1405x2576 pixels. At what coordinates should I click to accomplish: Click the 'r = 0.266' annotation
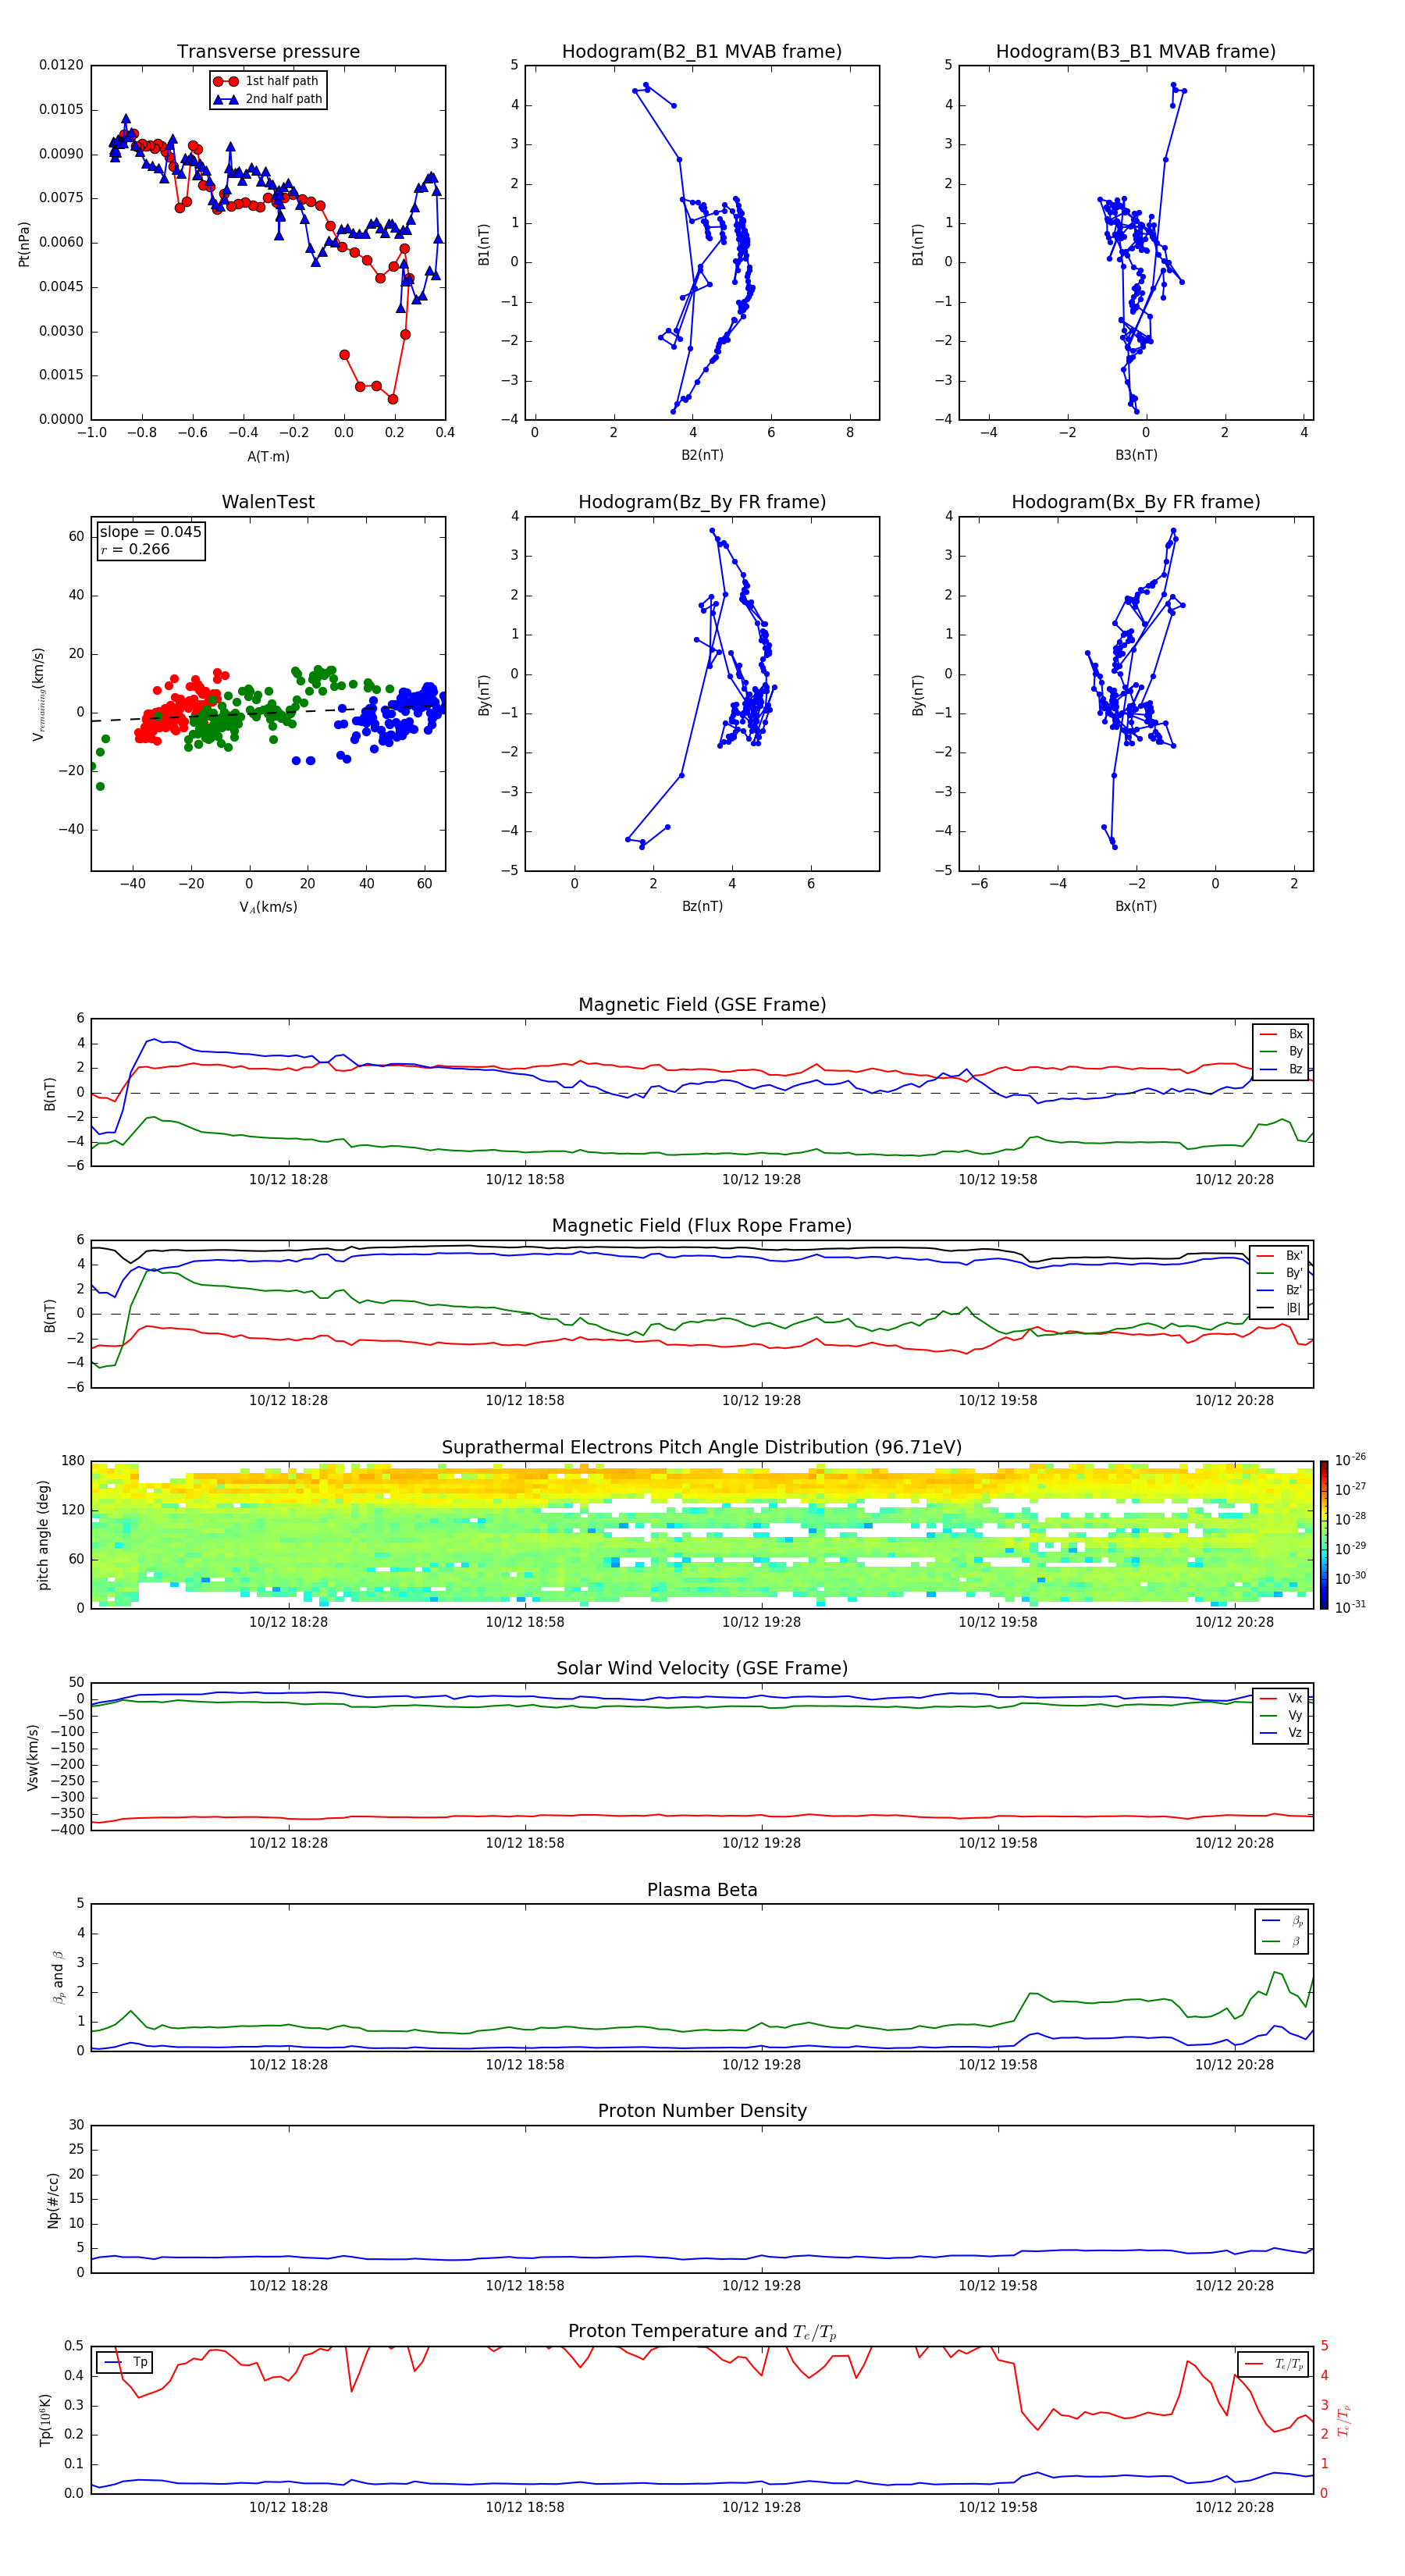(135, 549)
